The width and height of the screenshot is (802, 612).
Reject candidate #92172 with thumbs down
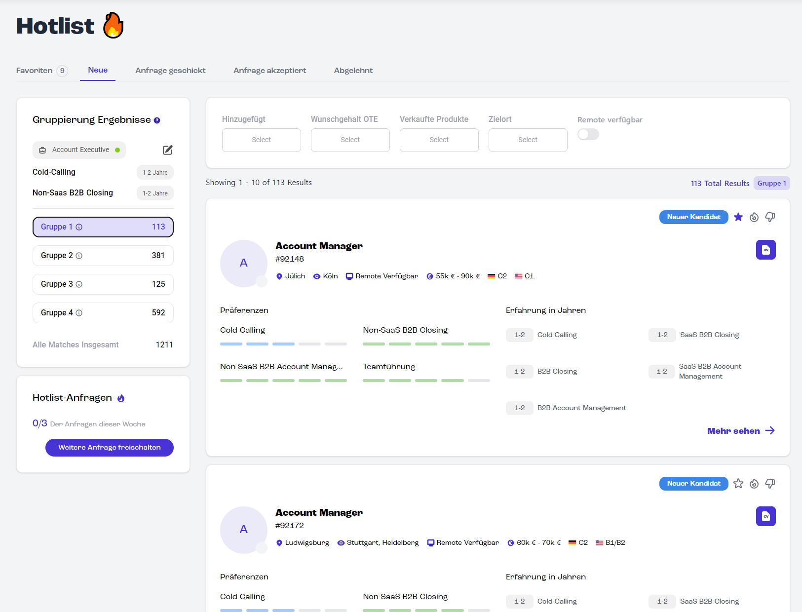(770, 484)
